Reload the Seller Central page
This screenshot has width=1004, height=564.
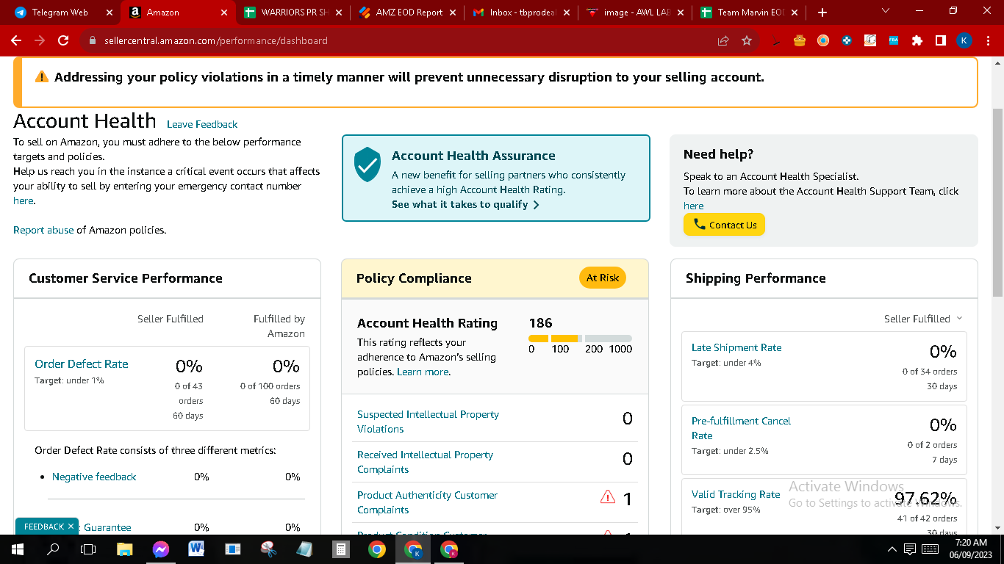pyautogui.click(x=63, y=41)
